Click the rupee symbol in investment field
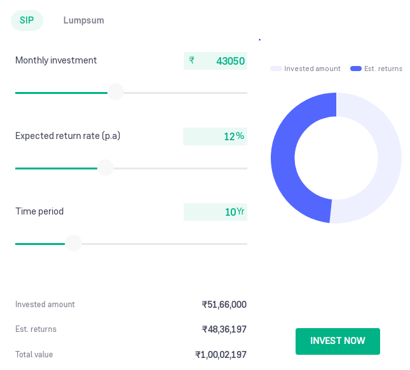This screenshot has height=370, width=410. point(192,61)
